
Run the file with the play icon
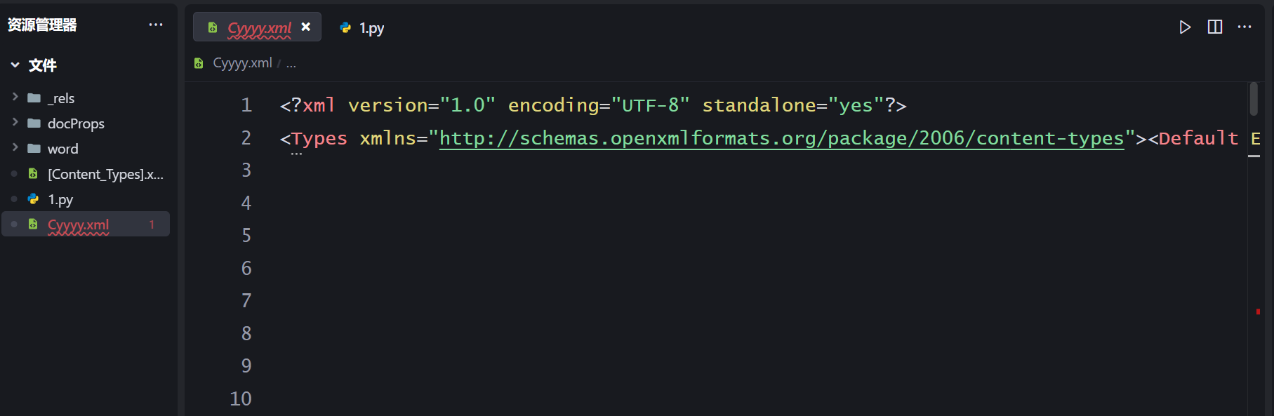1185,27
